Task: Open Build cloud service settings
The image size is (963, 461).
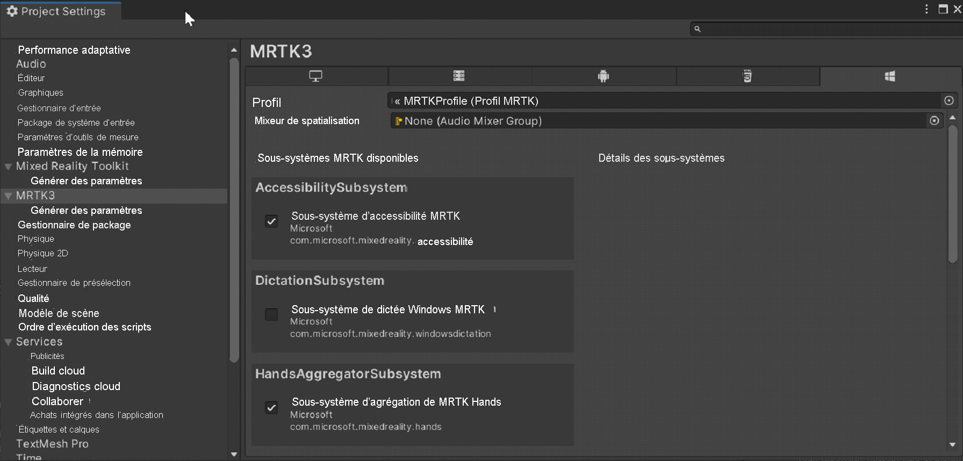Action: coord(58,371)
